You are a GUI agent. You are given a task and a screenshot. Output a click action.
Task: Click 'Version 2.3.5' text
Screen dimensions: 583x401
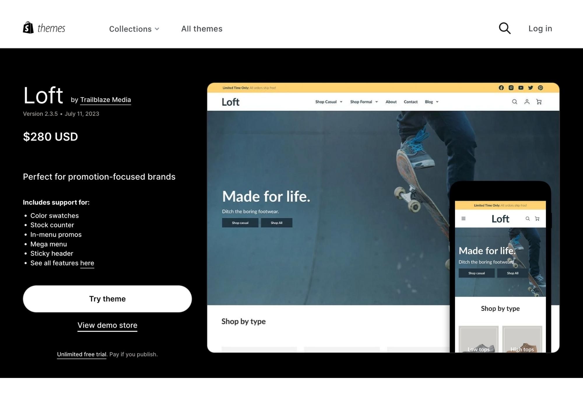(x=41, y=114)
